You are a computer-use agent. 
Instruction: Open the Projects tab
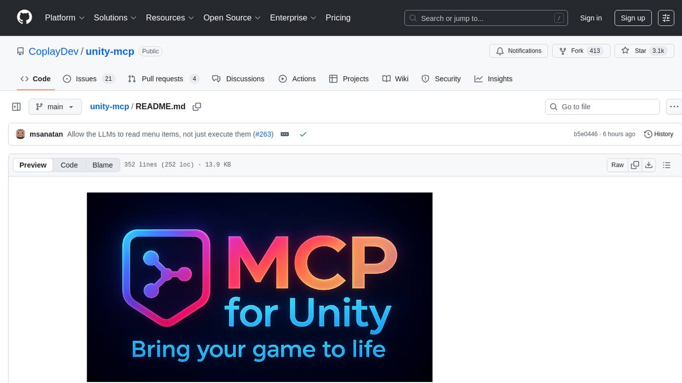349,79
